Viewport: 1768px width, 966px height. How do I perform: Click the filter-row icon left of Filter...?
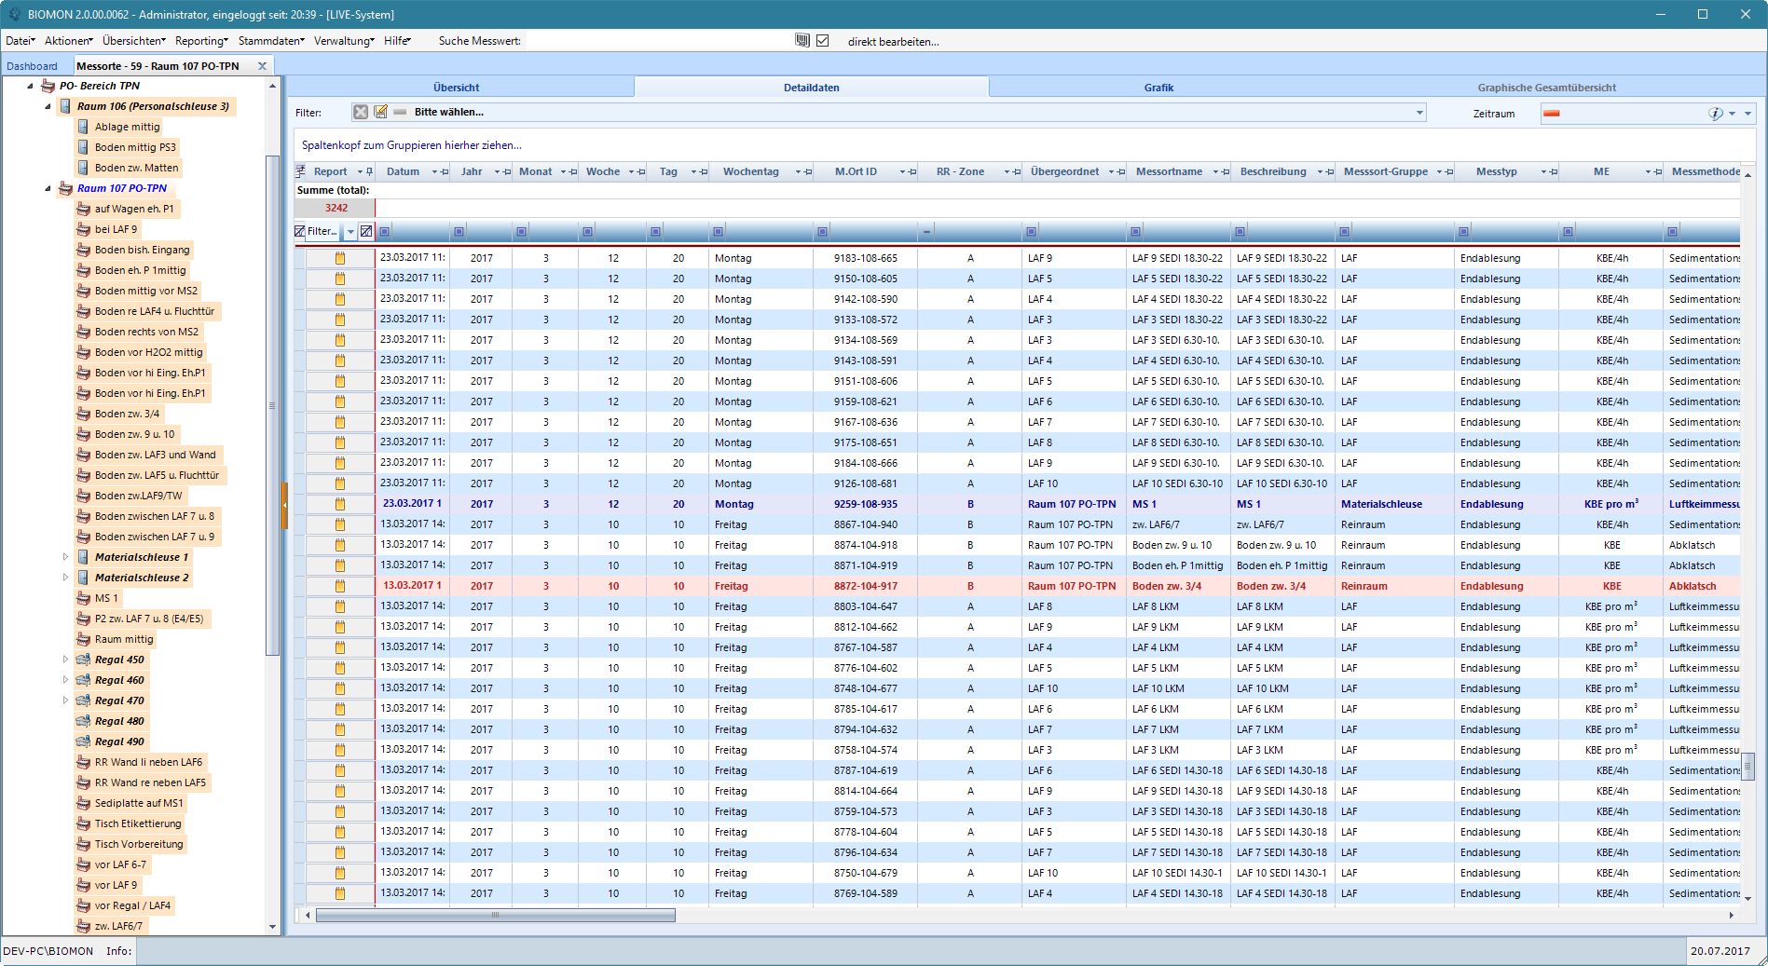pos(300,231)
